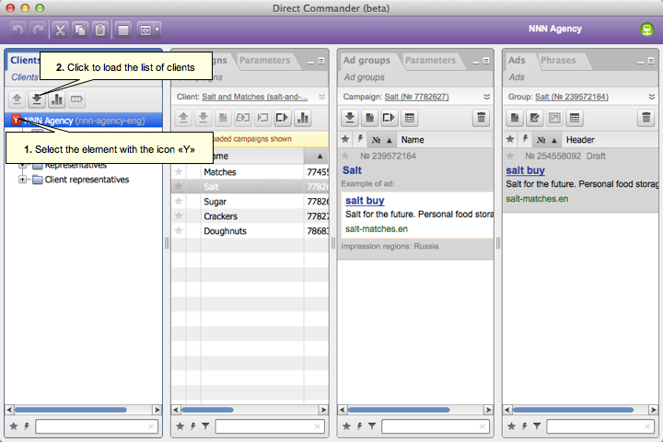Click the new ad document icon in Ads toolbar
This screenshot has height=442, width=663.
(515, 118)
